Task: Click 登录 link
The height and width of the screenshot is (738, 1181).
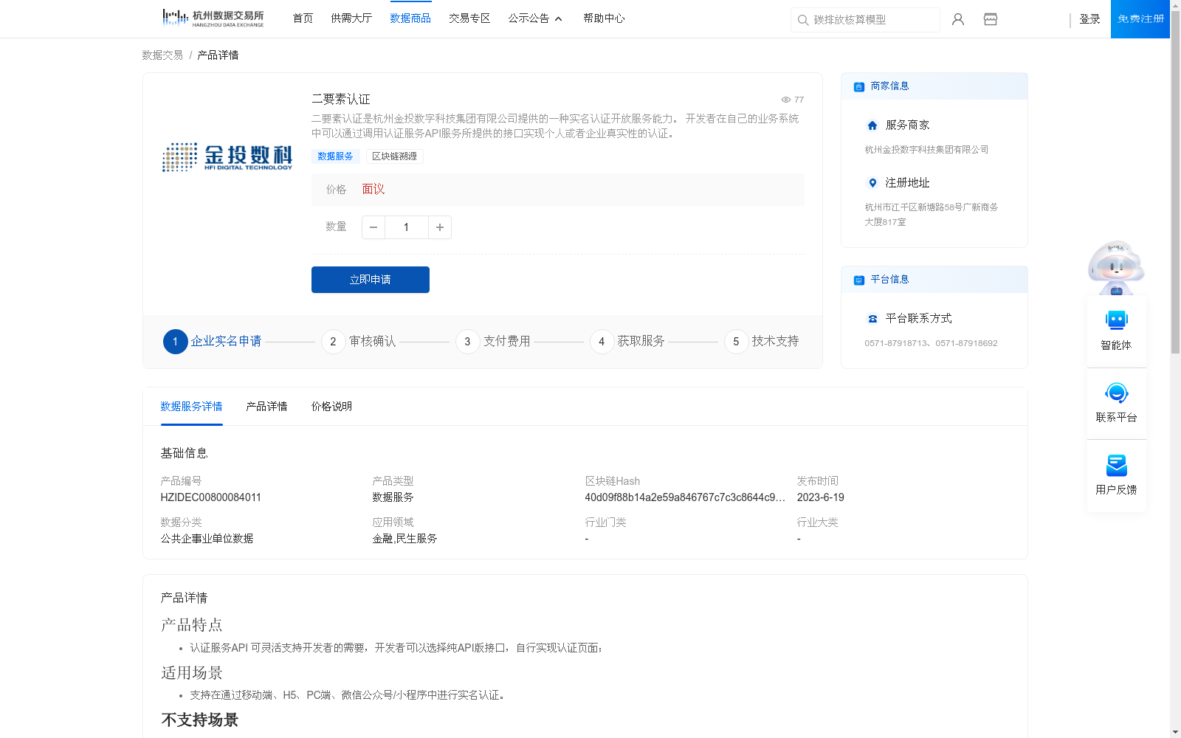Action: [x=1089, y=19]
